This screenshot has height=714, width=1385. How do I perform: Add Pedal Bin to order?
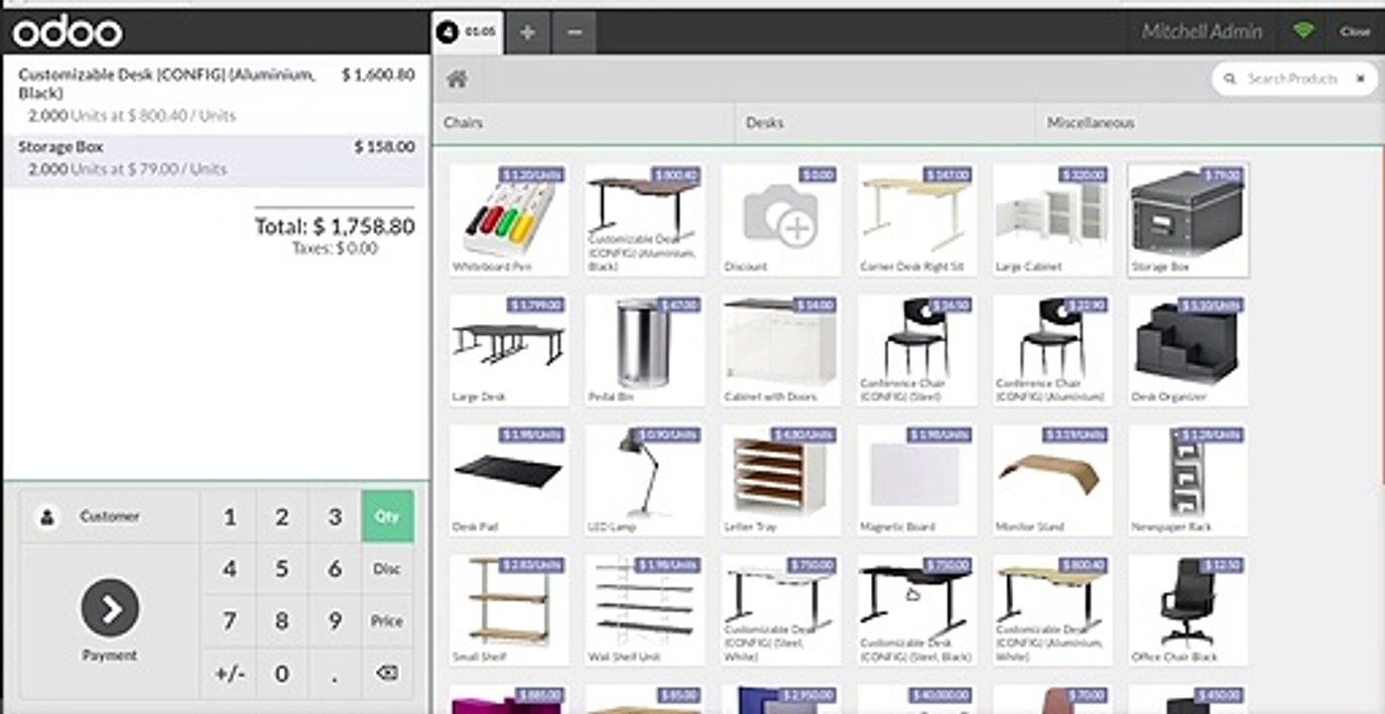coord(645,350)
